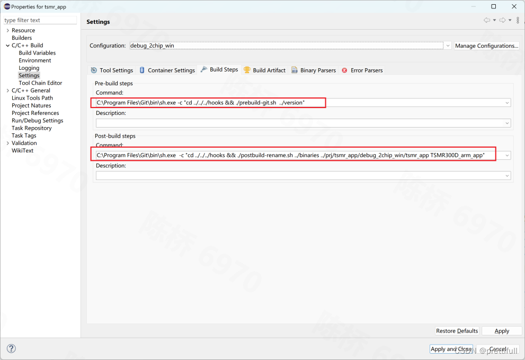This screenshot has width=525, height=360.
Task: Select Builders in the tree
Action: [22, 38]
